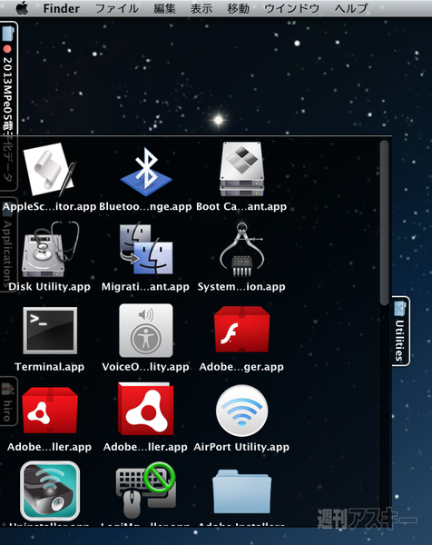Click the Disk Utility.app label
The image size is (432, 545).
pos(50,287)
